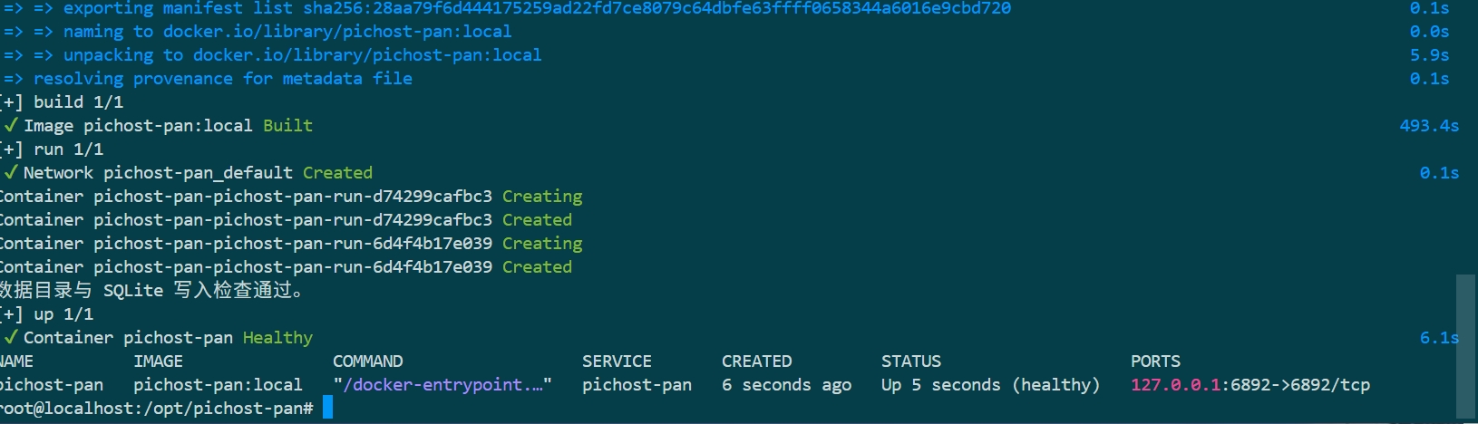Click the green Built status word
Screen dimensions: 1478x424
(x=287, y=125)
